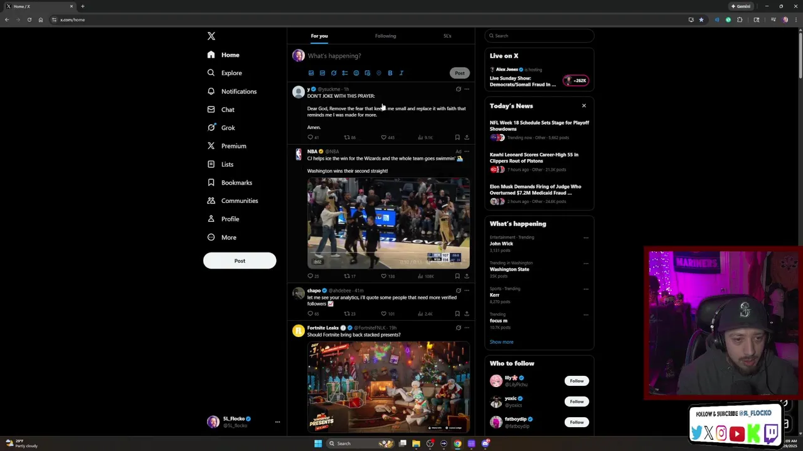This screenshot has height=451, width=803.
Task: Follow the yoxic account
Action: click(577, 402)
